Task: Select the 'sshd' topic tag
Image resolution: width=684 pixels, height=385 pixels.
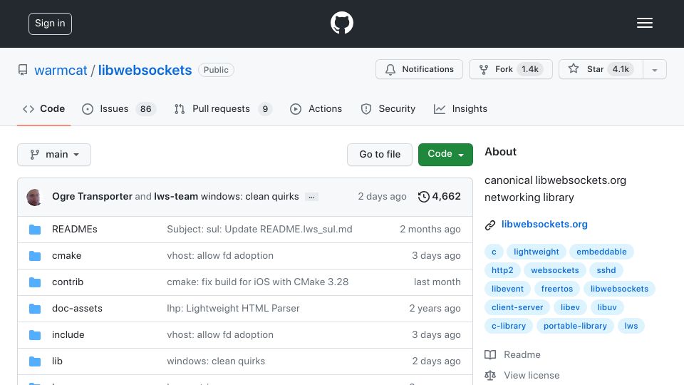Action: [606, 271]
